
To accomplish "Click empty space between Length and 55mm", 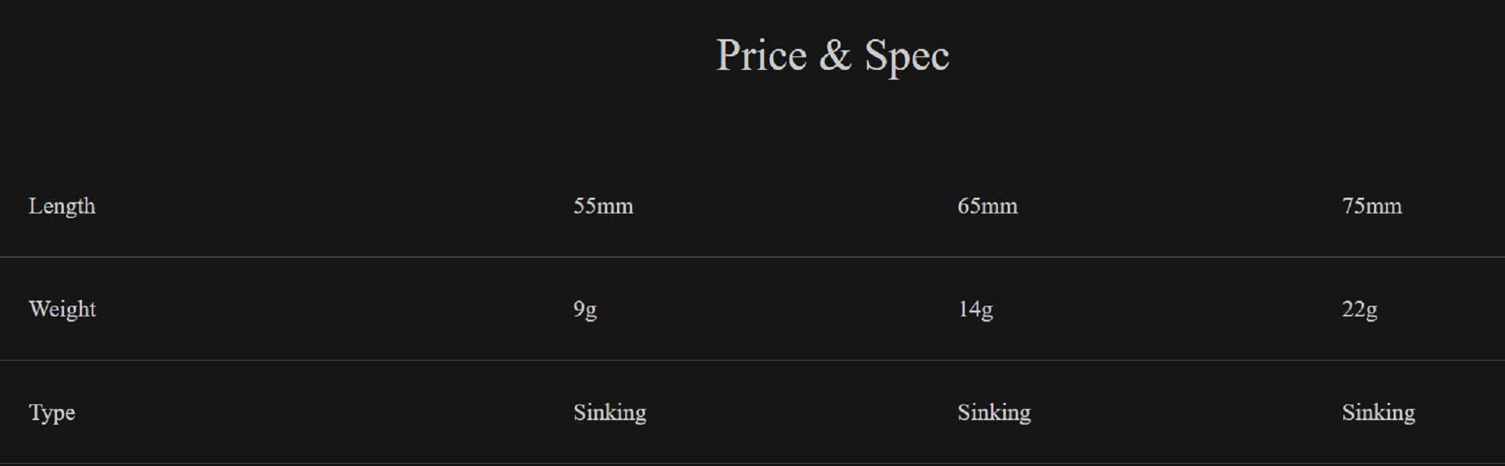I will pos(331,206).
